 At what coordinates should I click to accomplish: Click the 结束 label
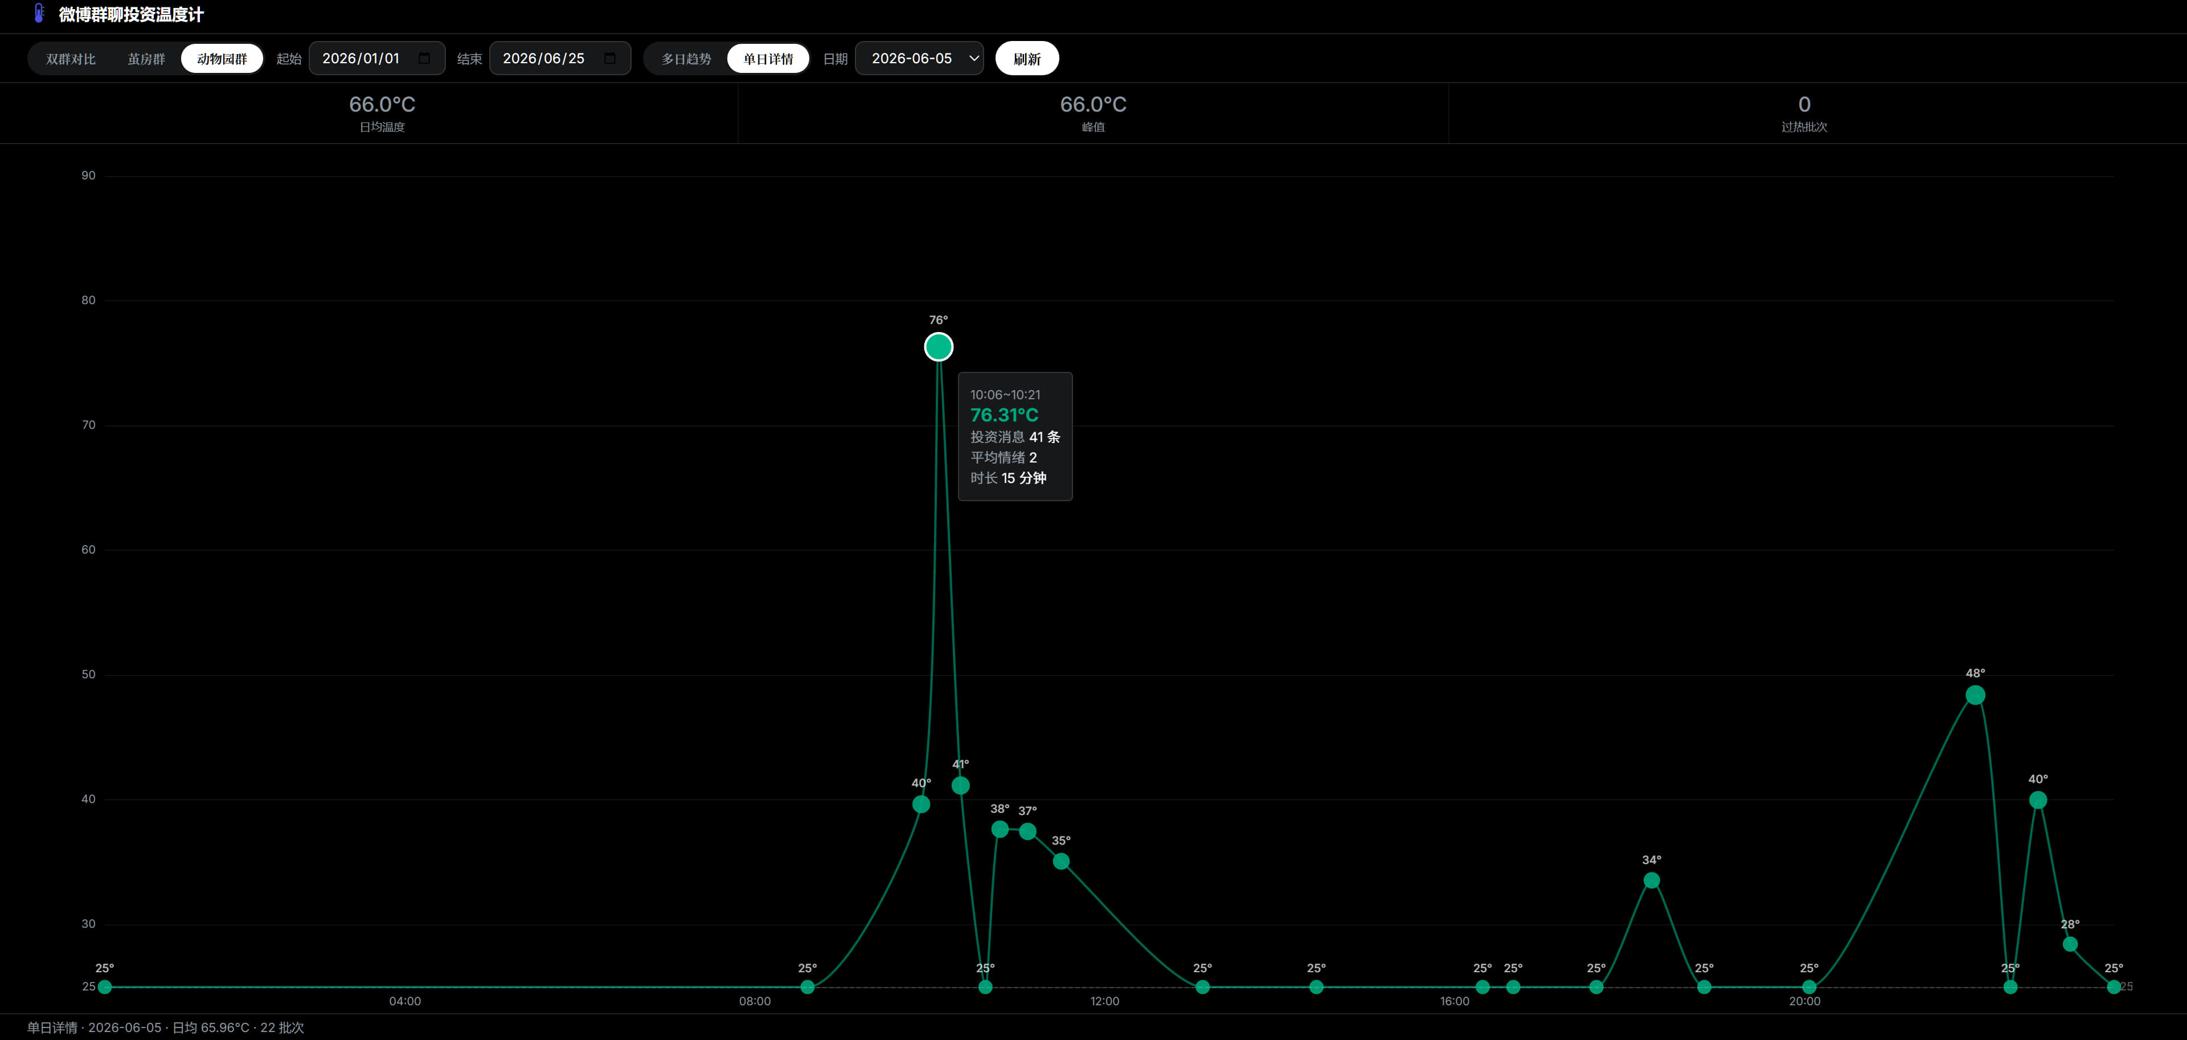pos(469,59)
